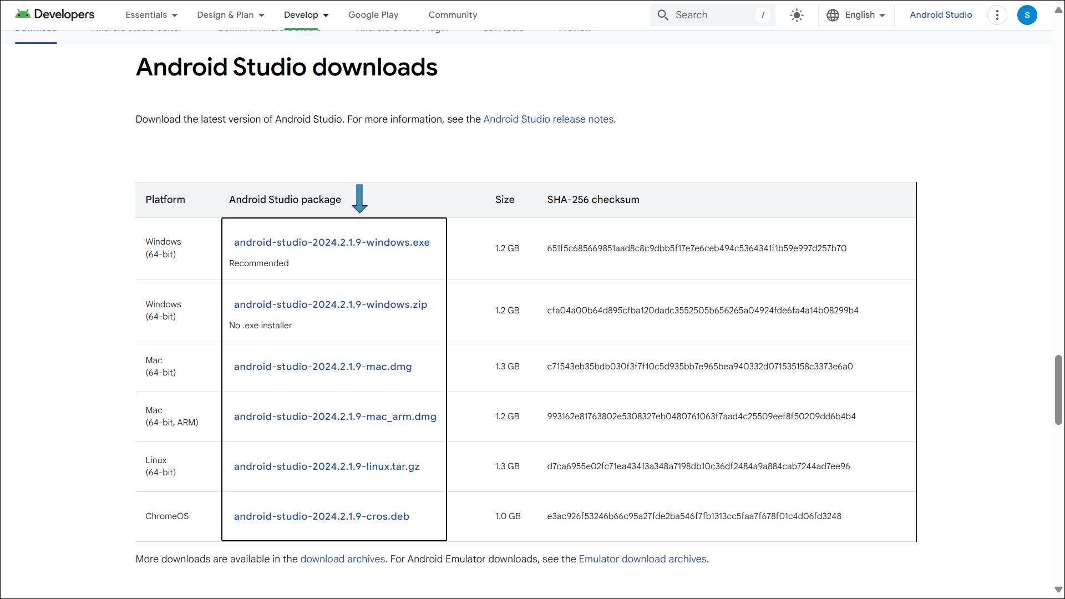This screenshot has height=599, width=1065.
Task: Download android-studio-2024.2.1.9-windows.exe
Action: [332, 242]
